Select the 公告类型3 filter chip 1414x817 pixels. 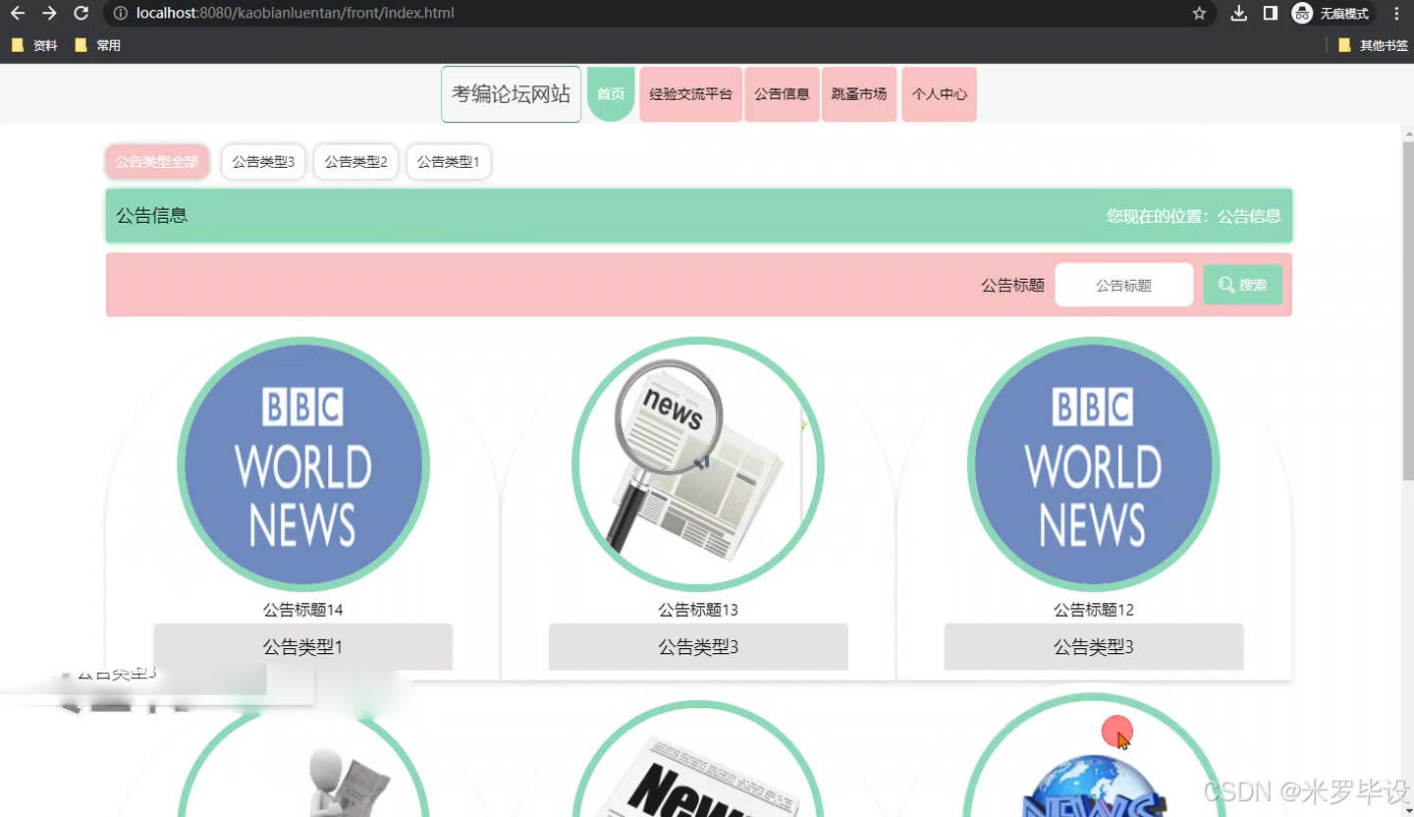263,161
